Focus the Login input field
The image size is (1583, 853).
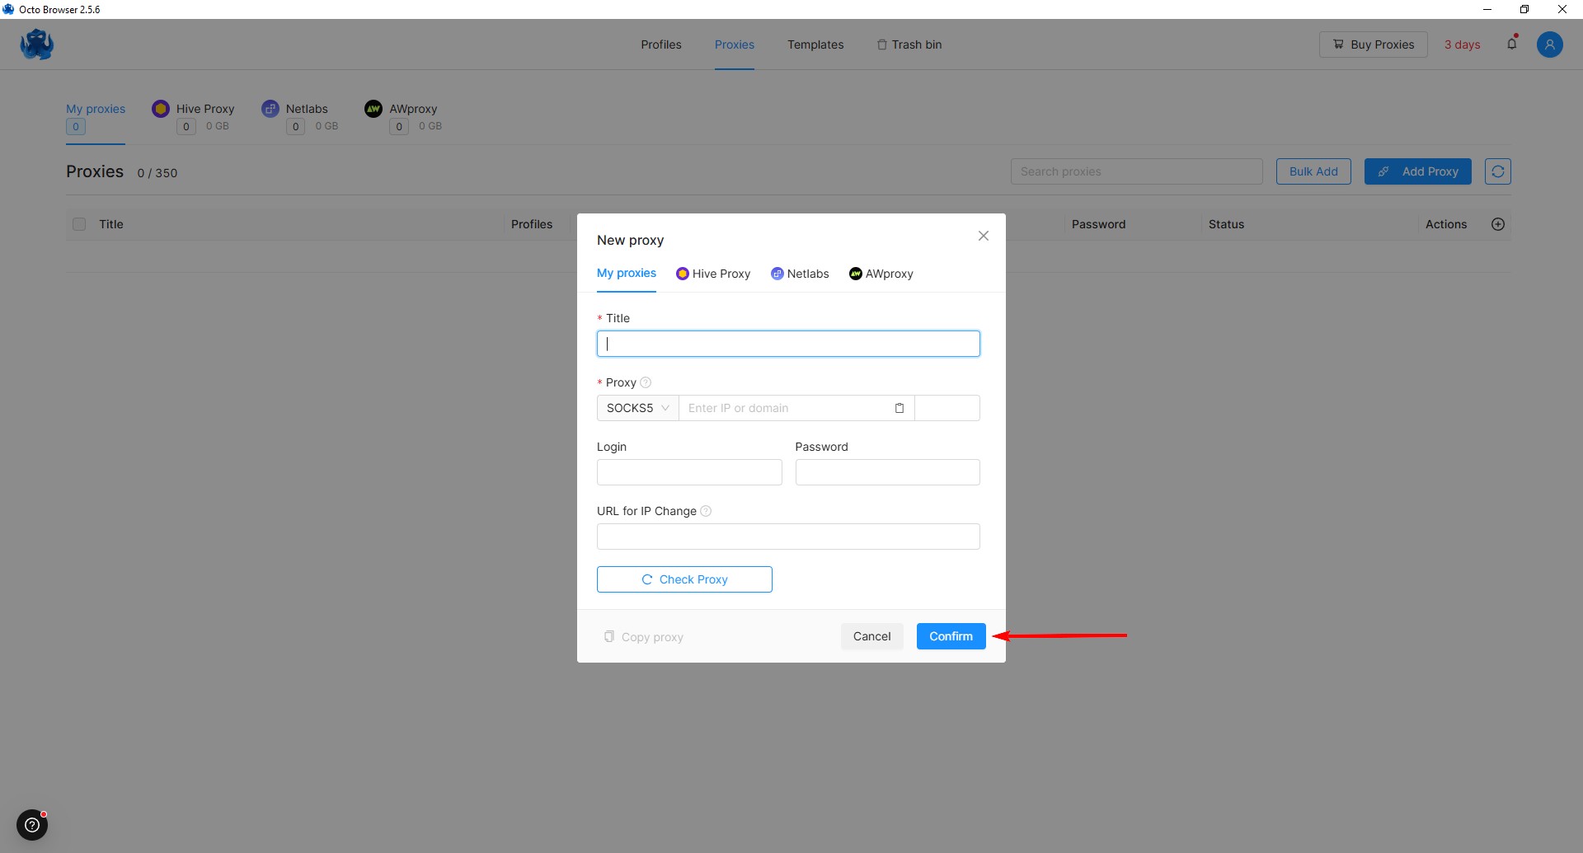pyautogui.click(x=688, y=472)
